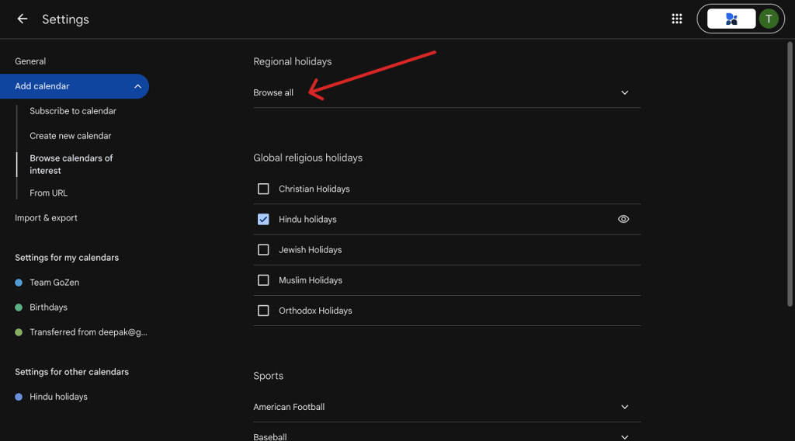Uncheck the Hindu holidays checkbox

click(x=263, y=220)
